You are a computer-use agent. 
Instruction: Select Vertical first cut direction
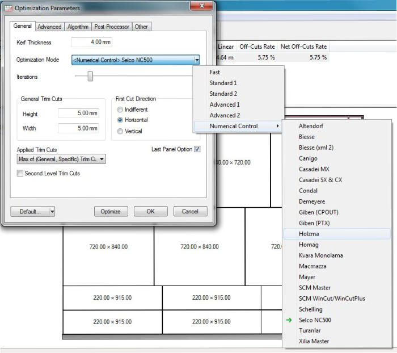coord(120,131)
